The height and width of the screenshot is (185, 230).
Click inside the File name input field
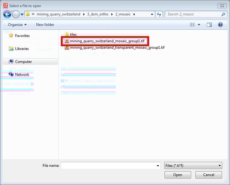click(x=108, y=166)
